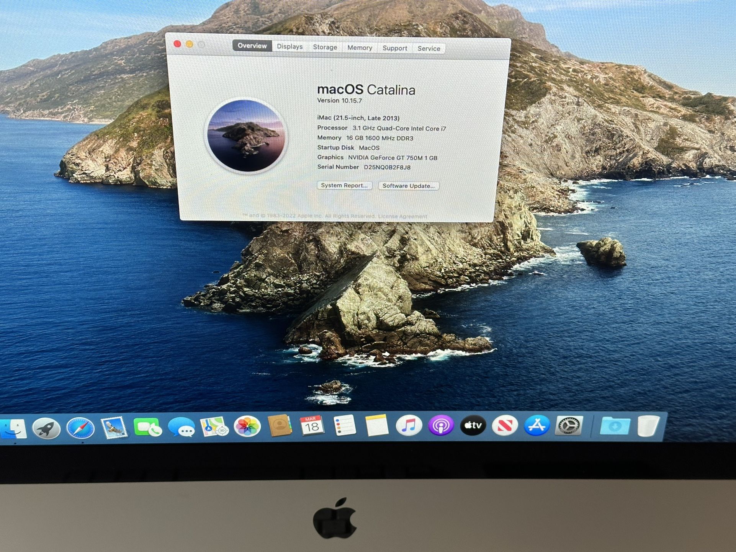Select the Overview tab
The width and height of the screenshot is (736, 552).
pos(252,46)
